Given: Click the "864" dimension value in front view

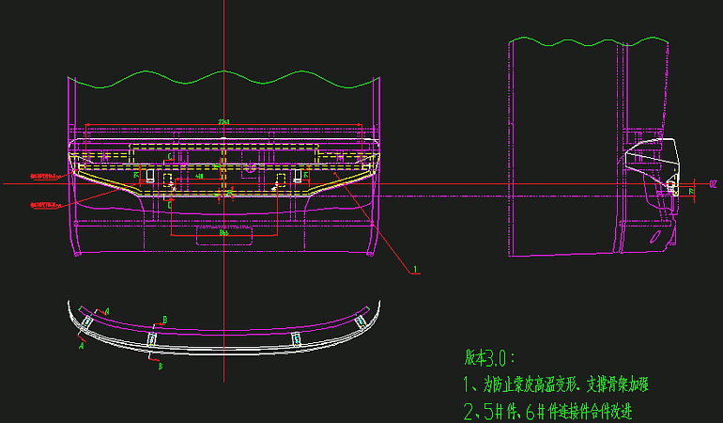Looking at the screenshot, I should click(224, 233).
